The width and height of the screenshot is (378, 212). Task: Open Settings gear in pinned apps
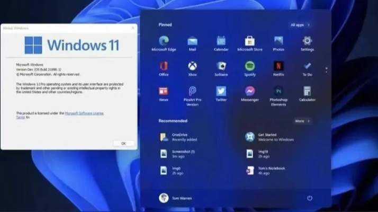307,44
